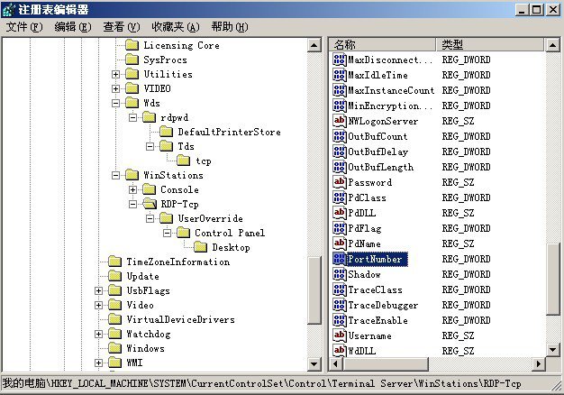
Task: Click the Password string value icon
Action: click(x=340, y=182)
